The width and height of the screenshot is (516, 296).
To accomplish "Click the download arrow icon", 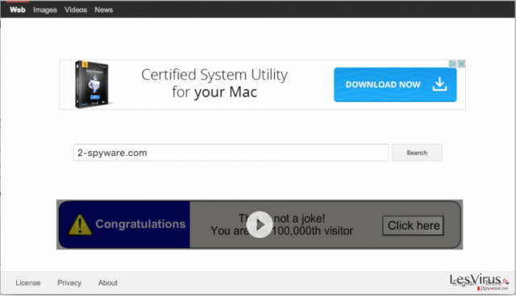I will coord(439,84).
